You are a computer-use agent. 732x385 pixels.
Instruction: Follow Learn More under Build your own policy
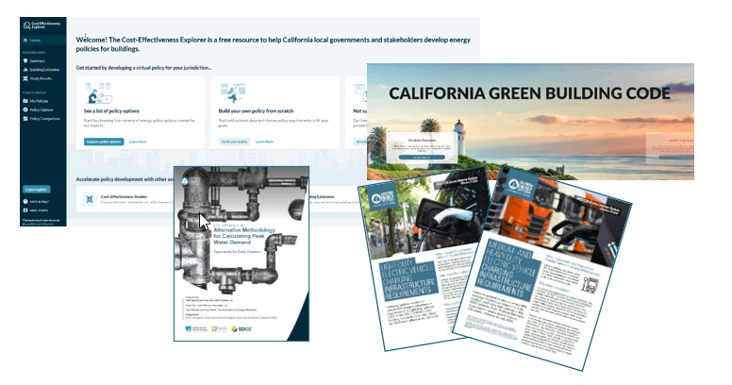coord(264,142)
